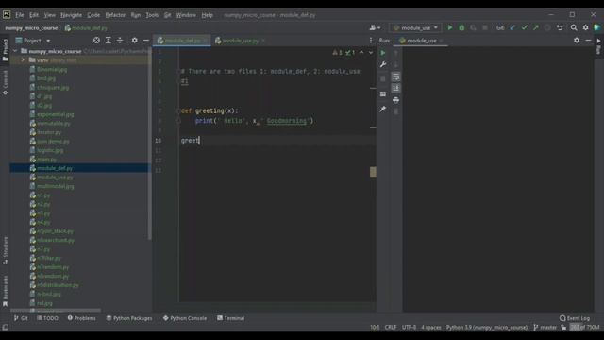Open the code-with-me user icon dropdown
The height and width of the screenshot is (340, 604).
click(375, 27)
